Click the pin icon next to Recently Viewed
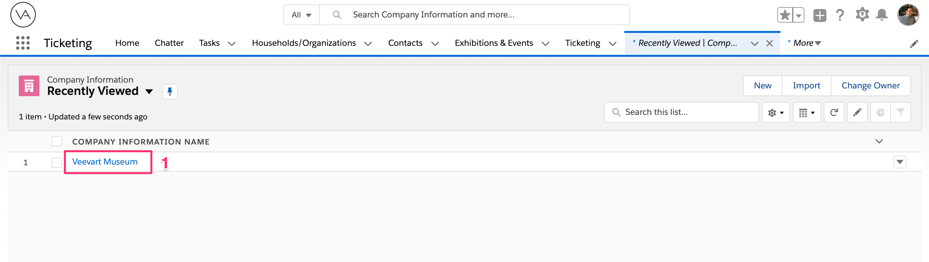Viewport: 929px width, 262px height. (x=169, y=91)
